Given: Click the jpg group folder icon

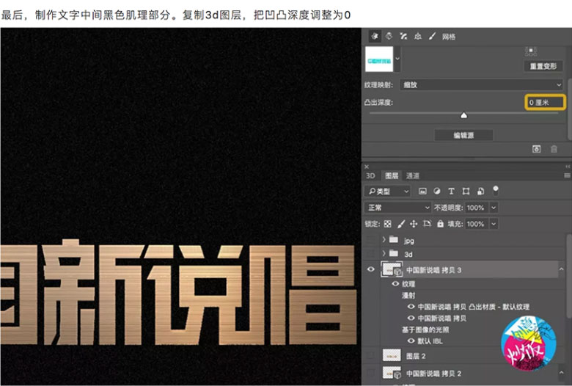Looking at the screenshot, I should point(394,239).
